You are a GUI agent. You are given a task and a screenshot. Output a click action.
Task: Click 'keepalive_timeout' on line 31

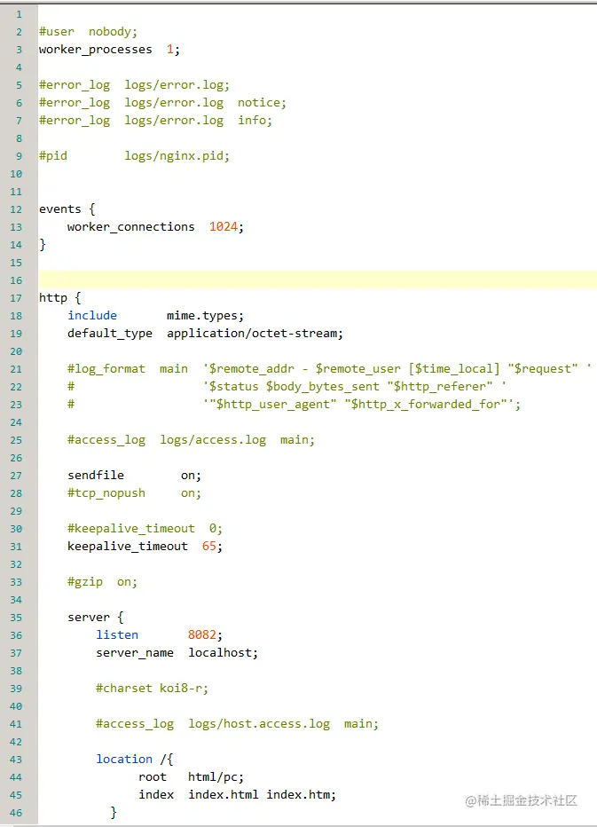coord(127,547)
